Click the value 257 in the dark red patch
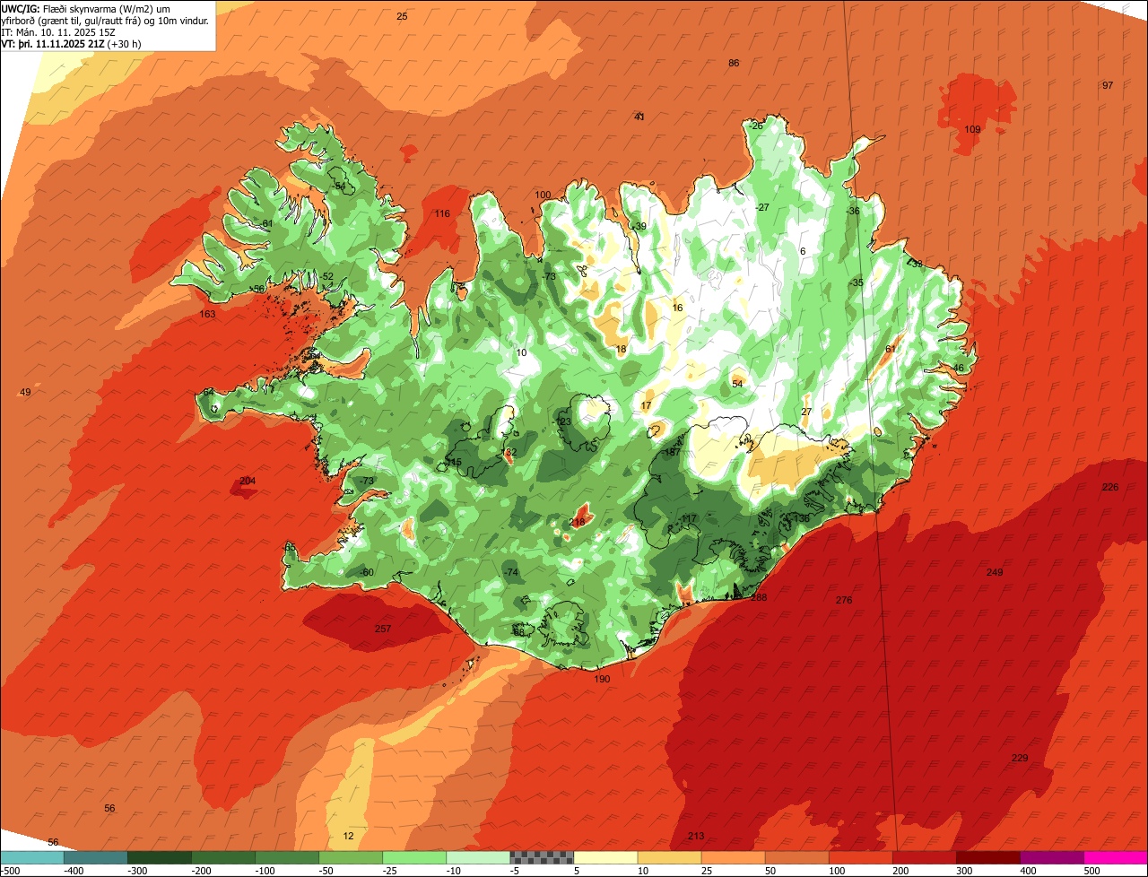Viewport: 1148px width, 877px height. 383,629
